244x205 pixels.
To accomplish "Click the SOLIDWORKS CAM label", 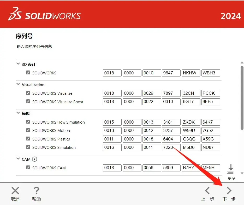I will [49, 168].
